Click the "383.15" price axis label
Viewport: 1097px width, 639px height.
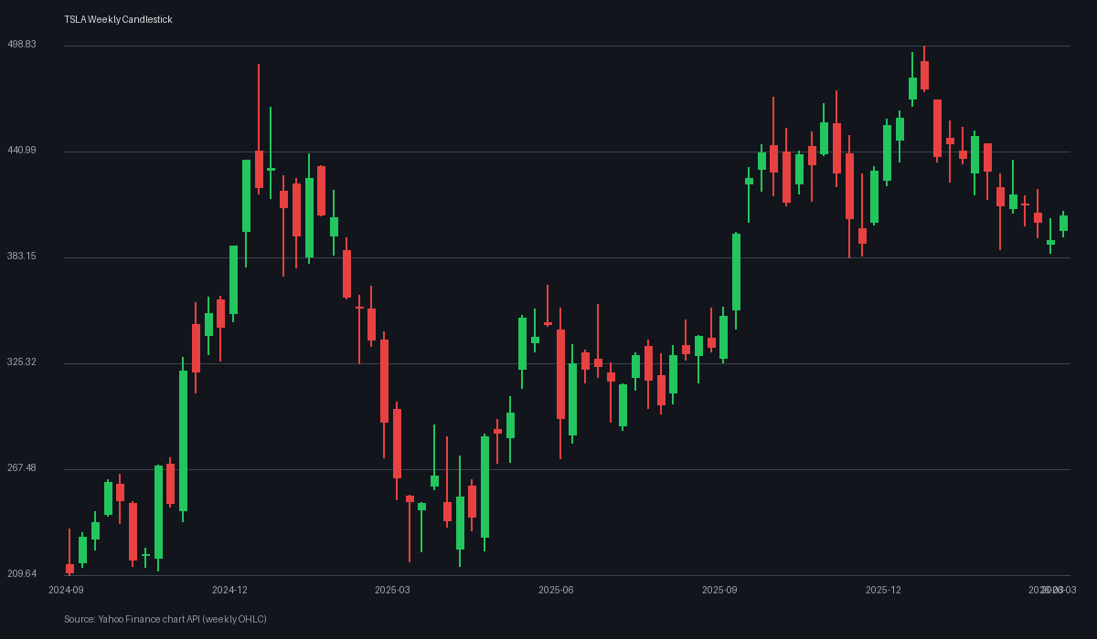(20, 257)
